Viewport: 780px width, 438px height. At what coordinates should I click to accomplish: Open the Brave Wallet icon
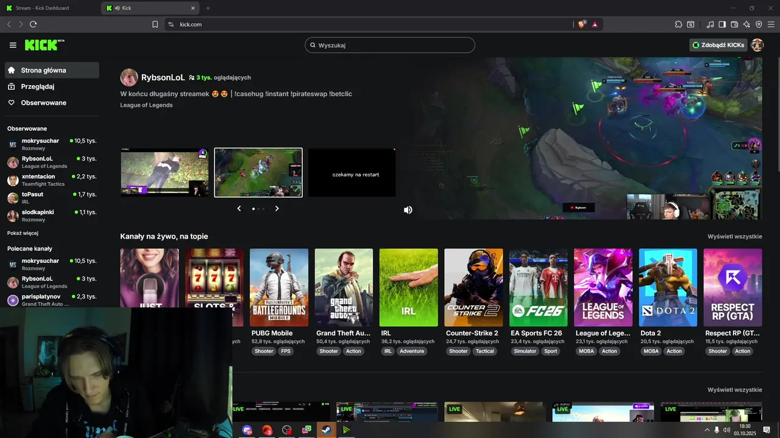(x=734, y=24)
